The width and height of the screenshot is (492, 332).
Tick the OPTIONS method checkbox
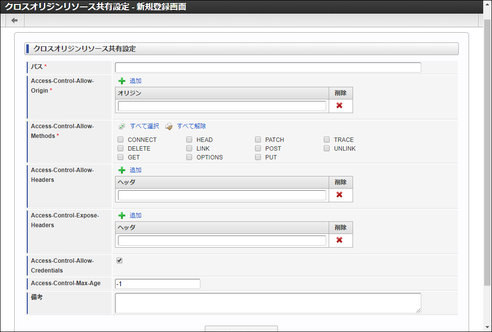pos(189,157)
